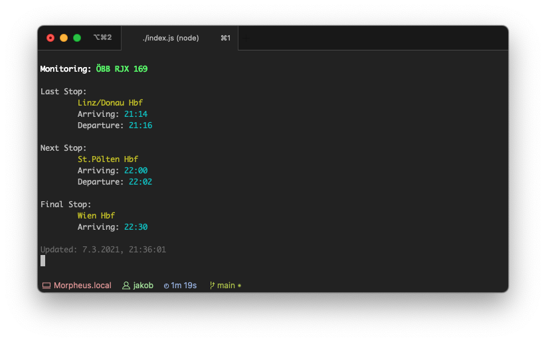Click the ⌘1 shortcut label in tab
Viewport: 546px width, 342px height.
pyautogui.click(x=225, y=38)
